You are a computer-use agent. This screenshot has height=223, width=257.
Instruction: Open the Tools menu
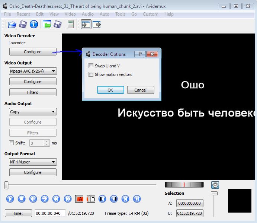(x=120, y=14)
